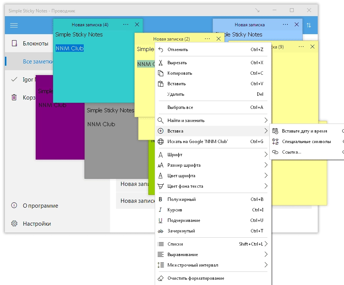Click the undo arrow icon next to Отменить
The image size is (344, 285).
161,50
